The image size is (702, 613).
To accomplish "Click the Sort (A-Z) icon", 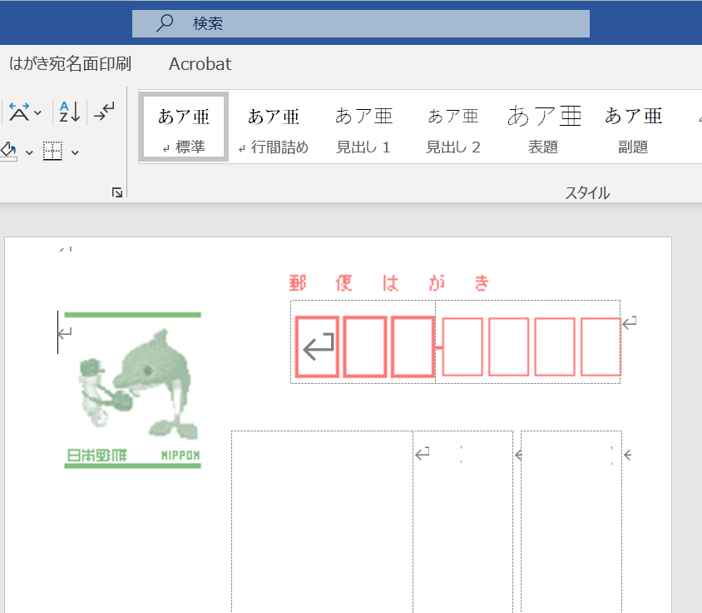I will click(68, 112).
